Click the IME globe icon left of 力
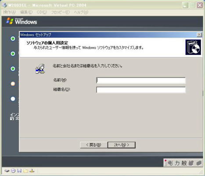The image size is (205, 176). [170, 163]
